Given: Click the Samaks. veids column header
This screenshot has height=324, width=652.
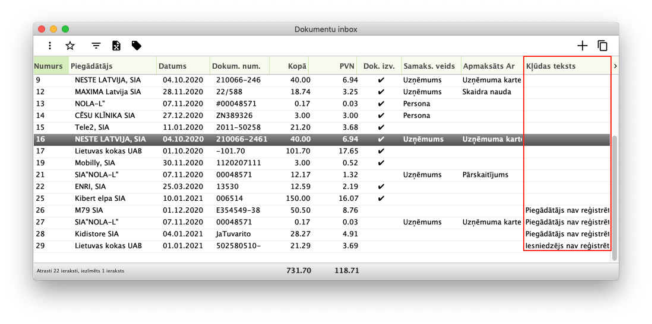Looking at the screenshot, I should (x=431, y=66).
